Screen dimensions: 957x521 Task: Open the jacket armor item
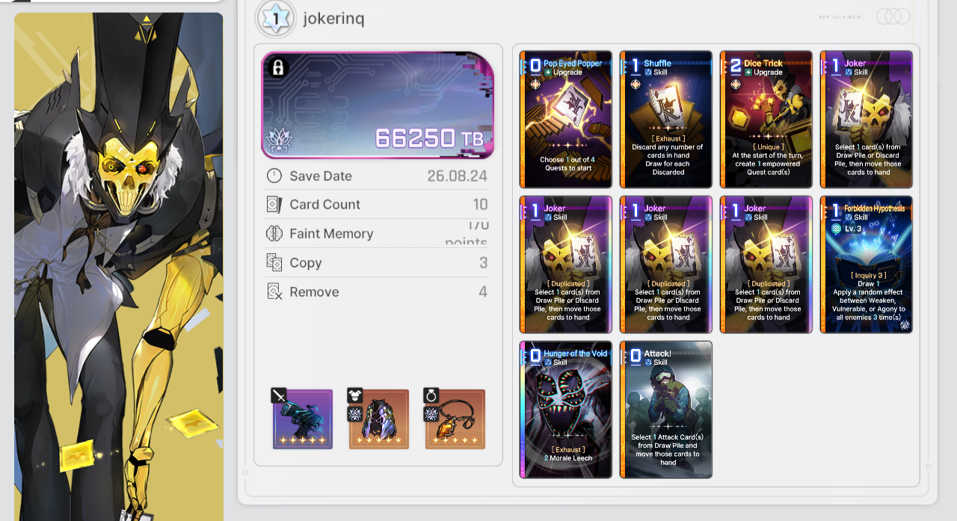coord(379,419)
